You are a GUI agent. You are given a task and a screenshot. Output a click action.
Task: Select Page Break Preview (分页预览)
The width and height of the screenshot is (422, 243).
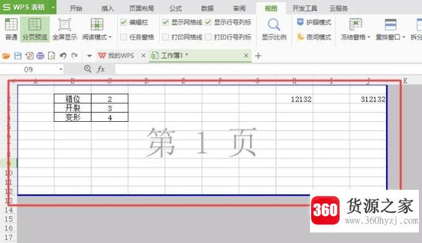(35, 29)
